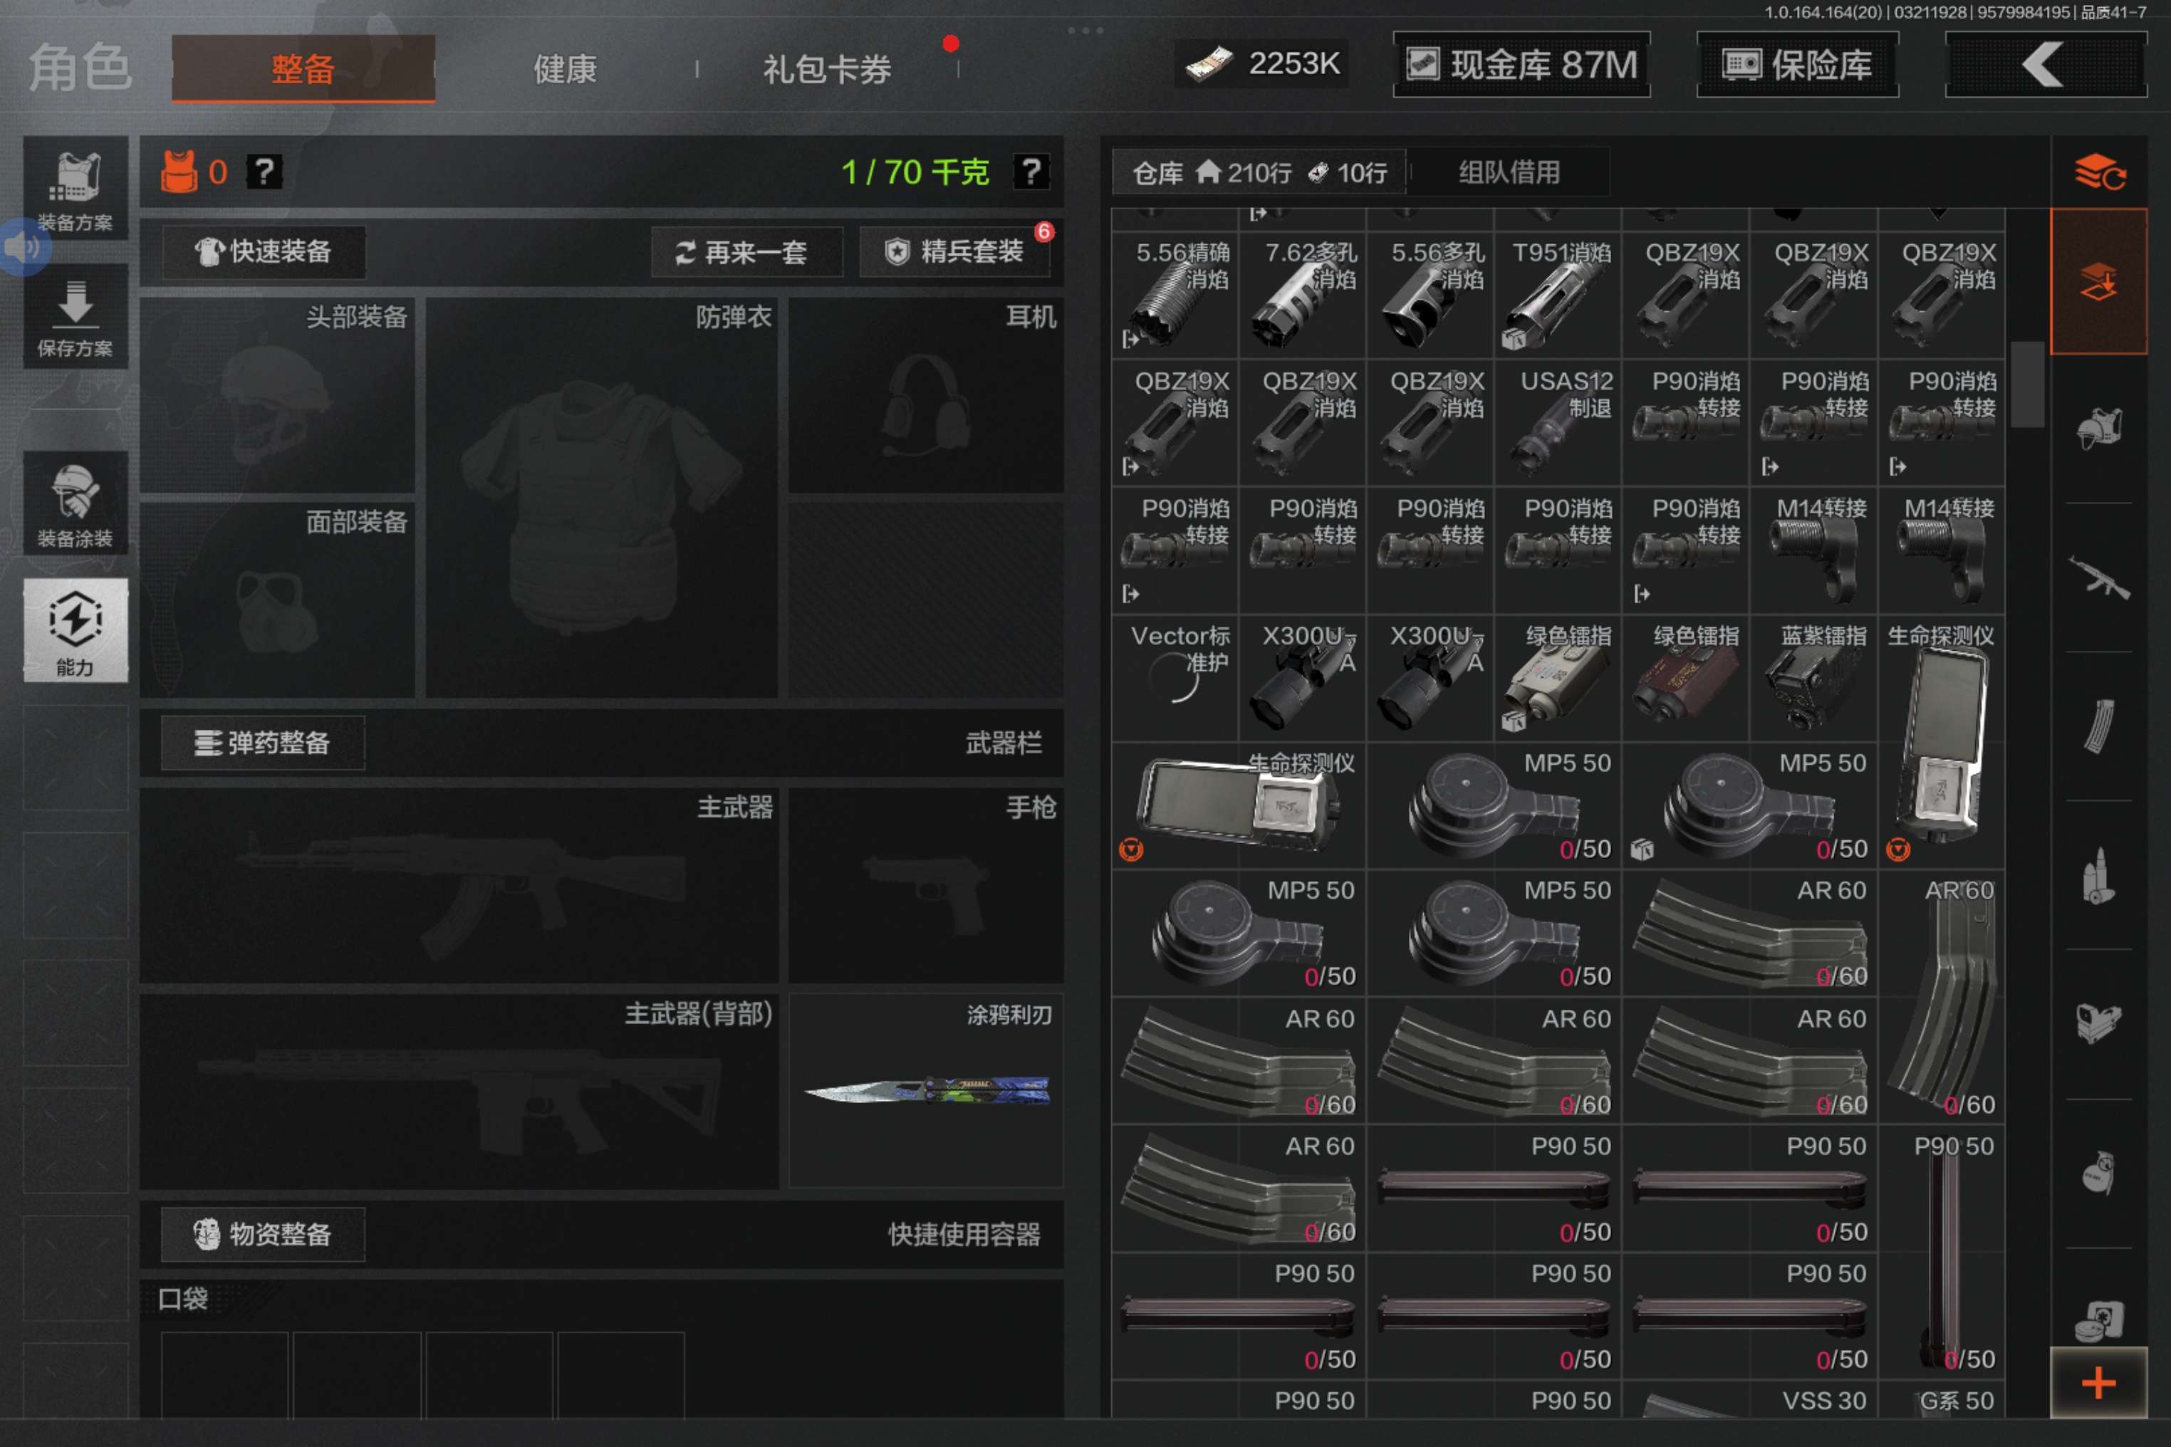
Task: Expand the 弹药整备 ammo preparation section
Action: (262, 743)
